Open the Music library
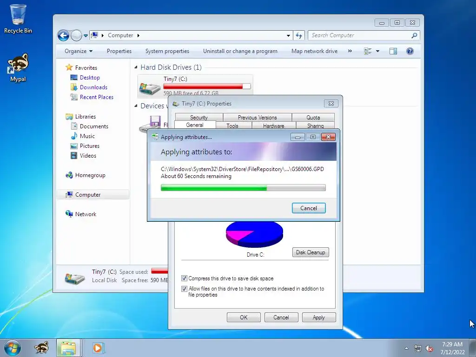Screen dimensions: 476x357 [x=87, y=136]
